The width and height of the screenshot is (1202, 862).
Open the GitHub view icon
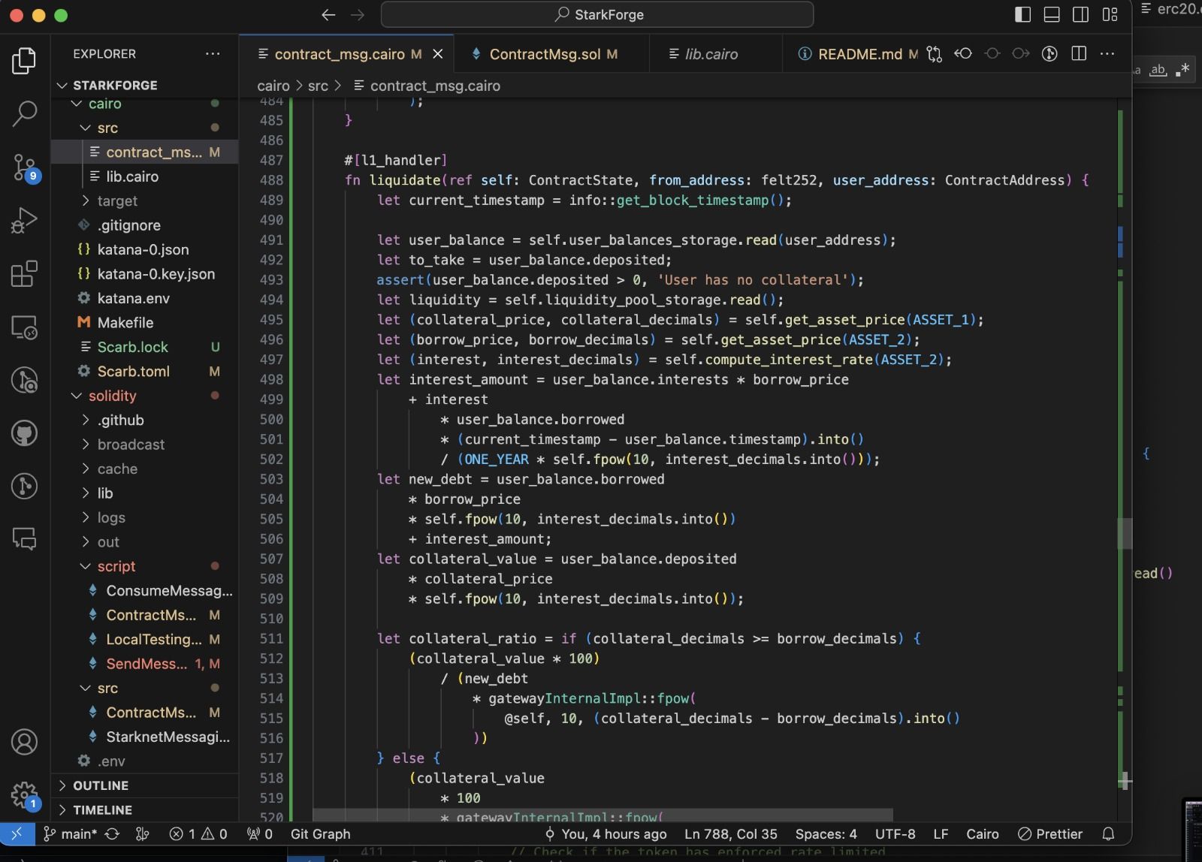(x=24, y=433)
